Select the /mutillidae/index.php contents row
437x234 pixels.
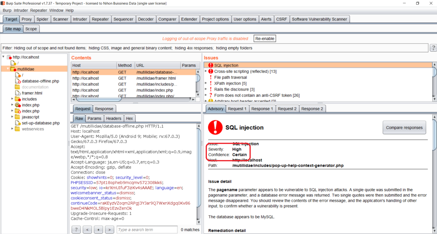(133, 90)
